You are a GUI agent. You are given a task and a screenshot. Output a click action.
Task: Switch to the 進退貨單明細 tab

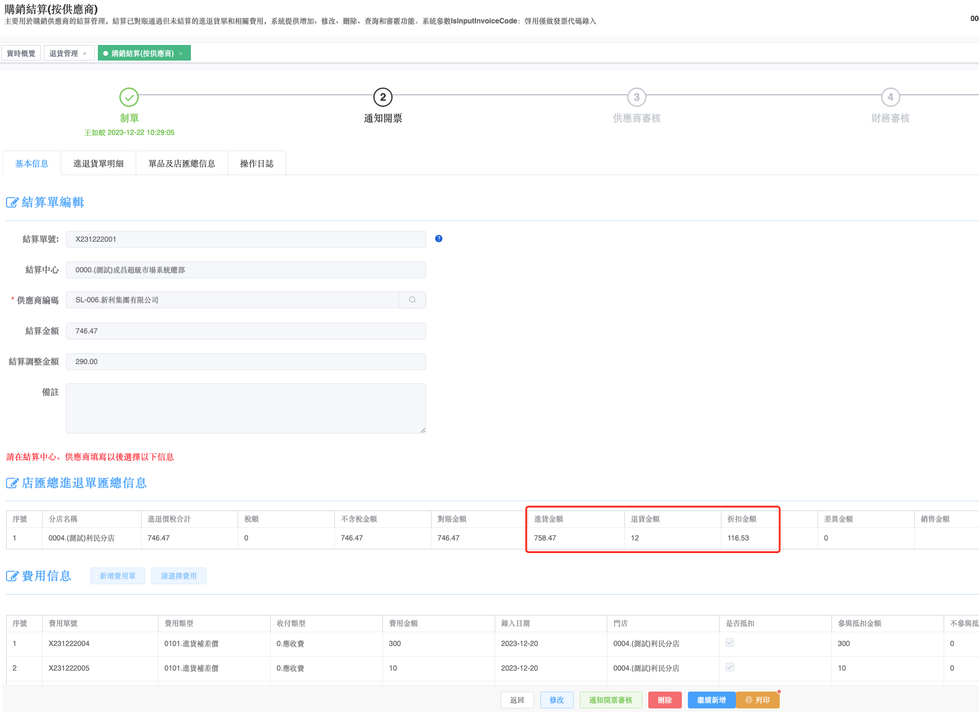[98, 164]
